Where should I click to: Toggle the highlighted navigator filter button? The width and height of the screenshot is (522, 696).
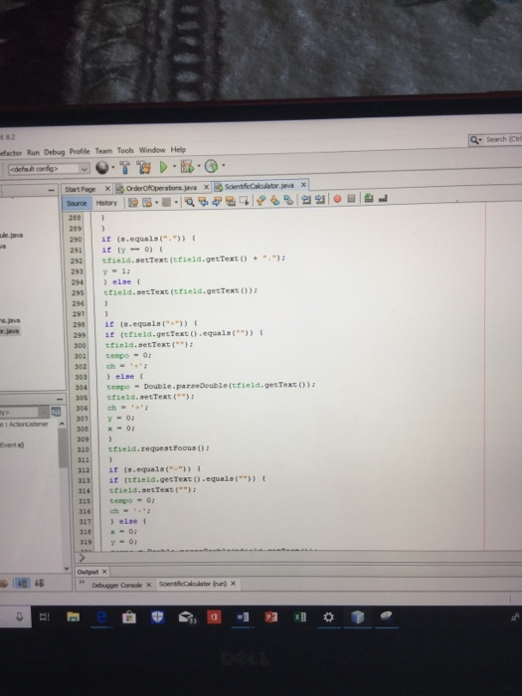pos(22,584)
